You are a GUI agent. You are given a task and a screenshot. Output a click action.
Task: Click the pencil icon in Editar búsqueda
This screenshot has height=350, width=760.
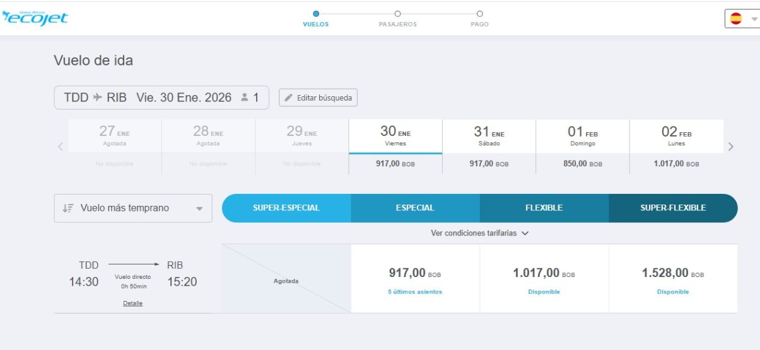(289, 98)
